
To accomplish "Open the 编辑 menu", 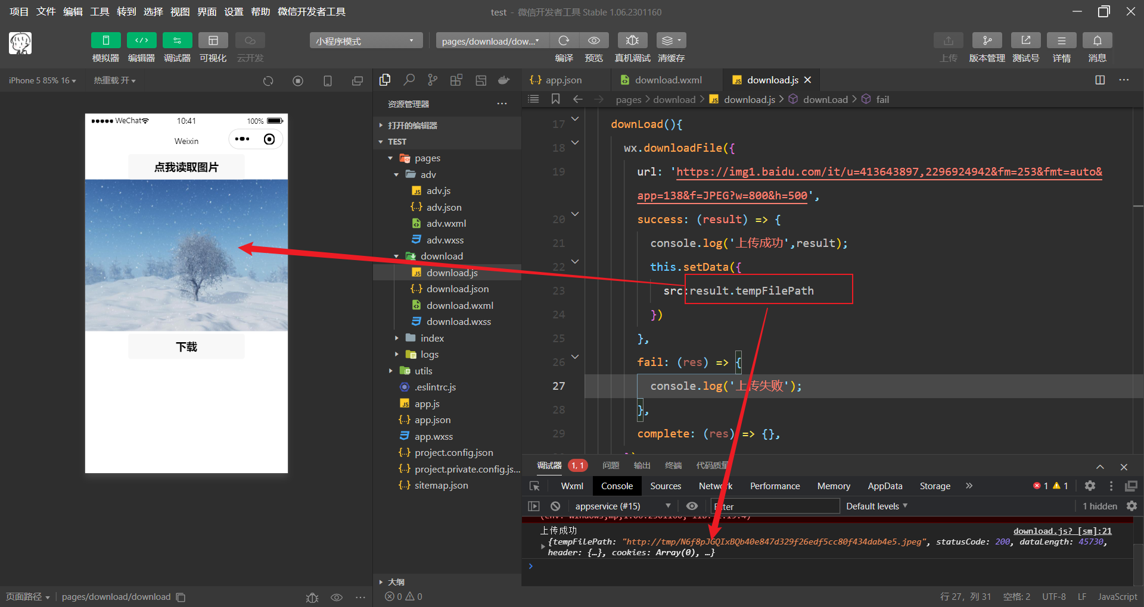I will pyautogui.click(x=73, y=12).
